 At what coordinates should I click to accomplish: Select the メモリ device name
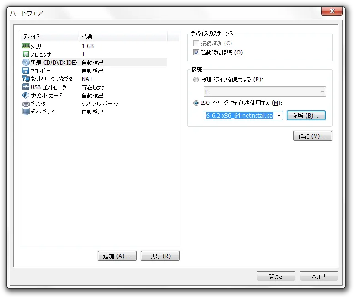36,46
